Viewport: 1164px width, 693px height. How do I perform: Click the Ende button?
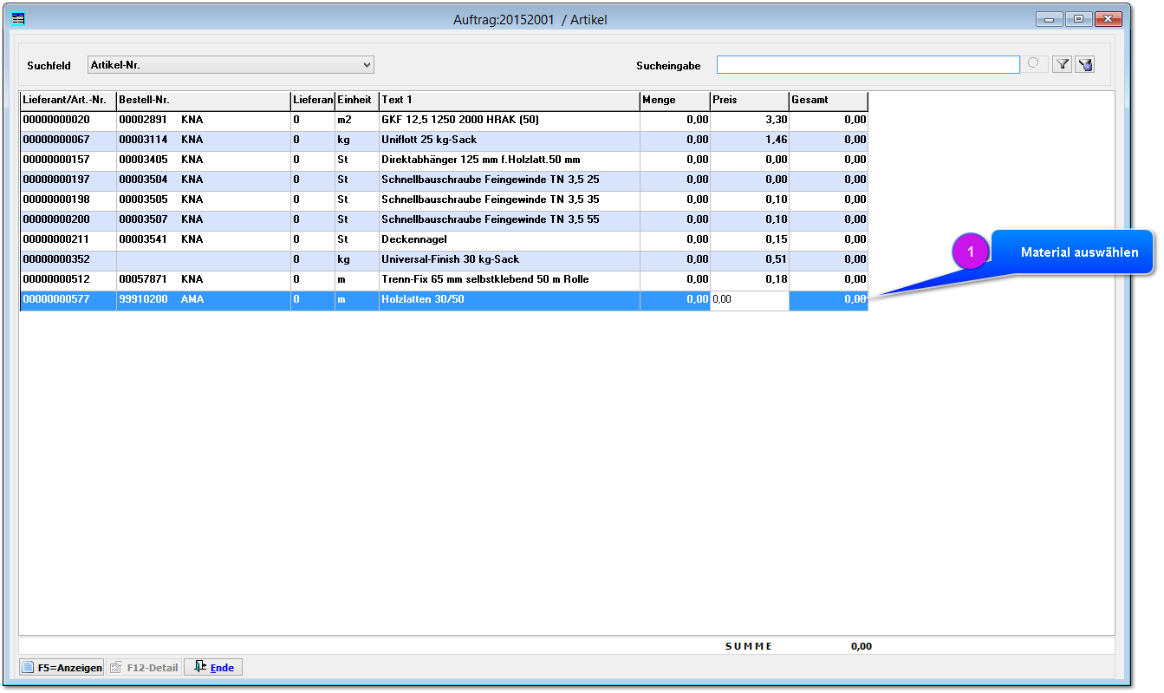(x=213, y=667)
